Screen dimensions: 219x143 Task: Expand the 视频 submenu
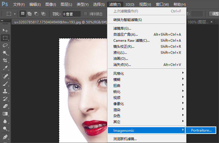(147, 98)
